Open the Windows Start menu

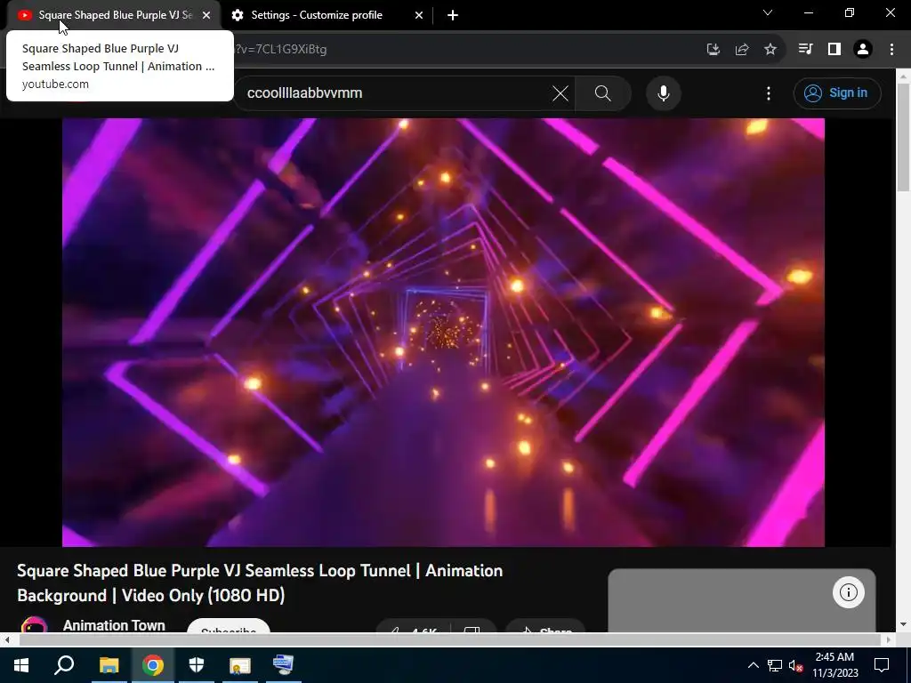tap(21, 665)
